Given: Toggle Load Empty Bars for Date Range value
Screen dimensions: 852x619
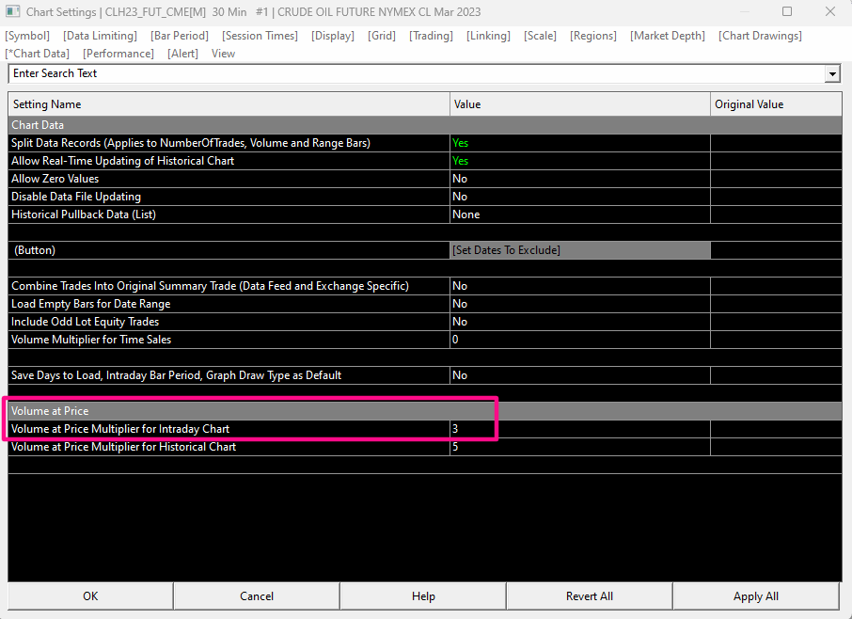Looking at the screenshot, I should pos(580,305).
